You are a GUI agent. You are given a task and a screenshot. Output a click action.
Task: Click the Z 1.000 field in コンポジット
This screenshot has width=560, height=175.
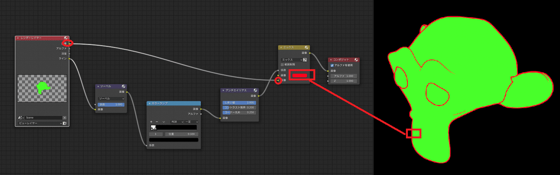[343, 81]
